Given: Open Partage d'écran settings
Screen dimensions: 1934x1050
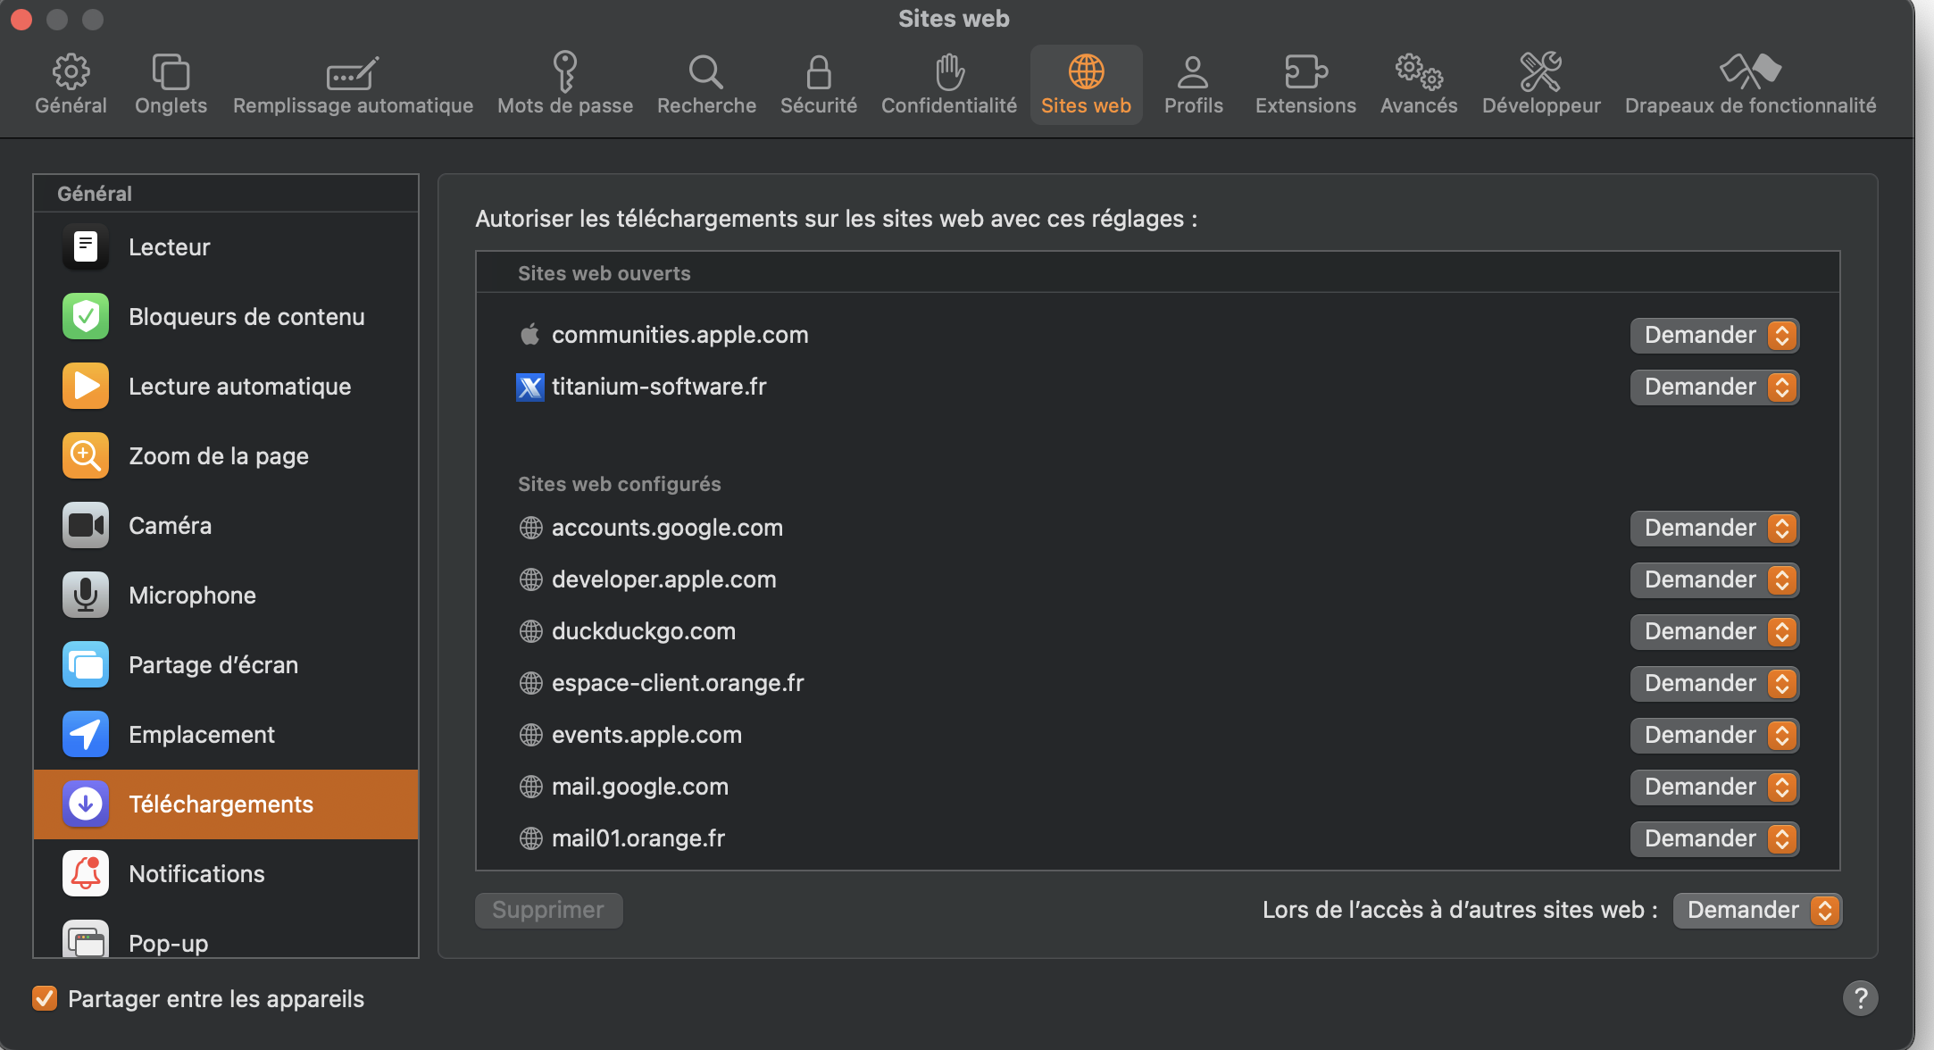Looking at the screenshot, I should [213, 665].
